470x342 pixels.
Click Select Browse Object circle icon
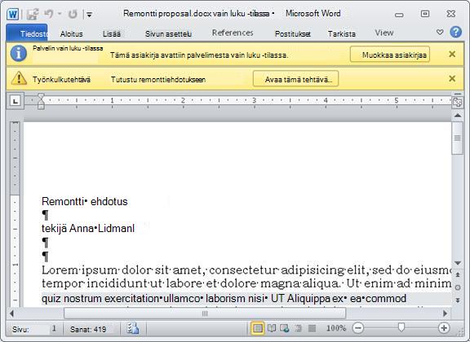pos(458,287)
